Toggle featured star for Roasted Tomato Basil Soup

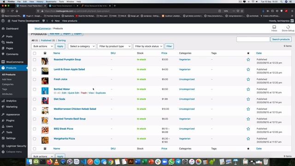pos(248,119)
